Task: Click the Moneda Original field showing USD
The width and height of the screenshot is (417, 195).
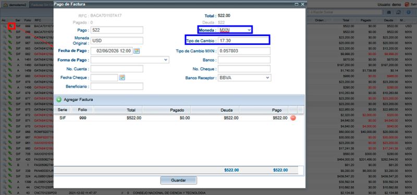Action: coord(117,41)
